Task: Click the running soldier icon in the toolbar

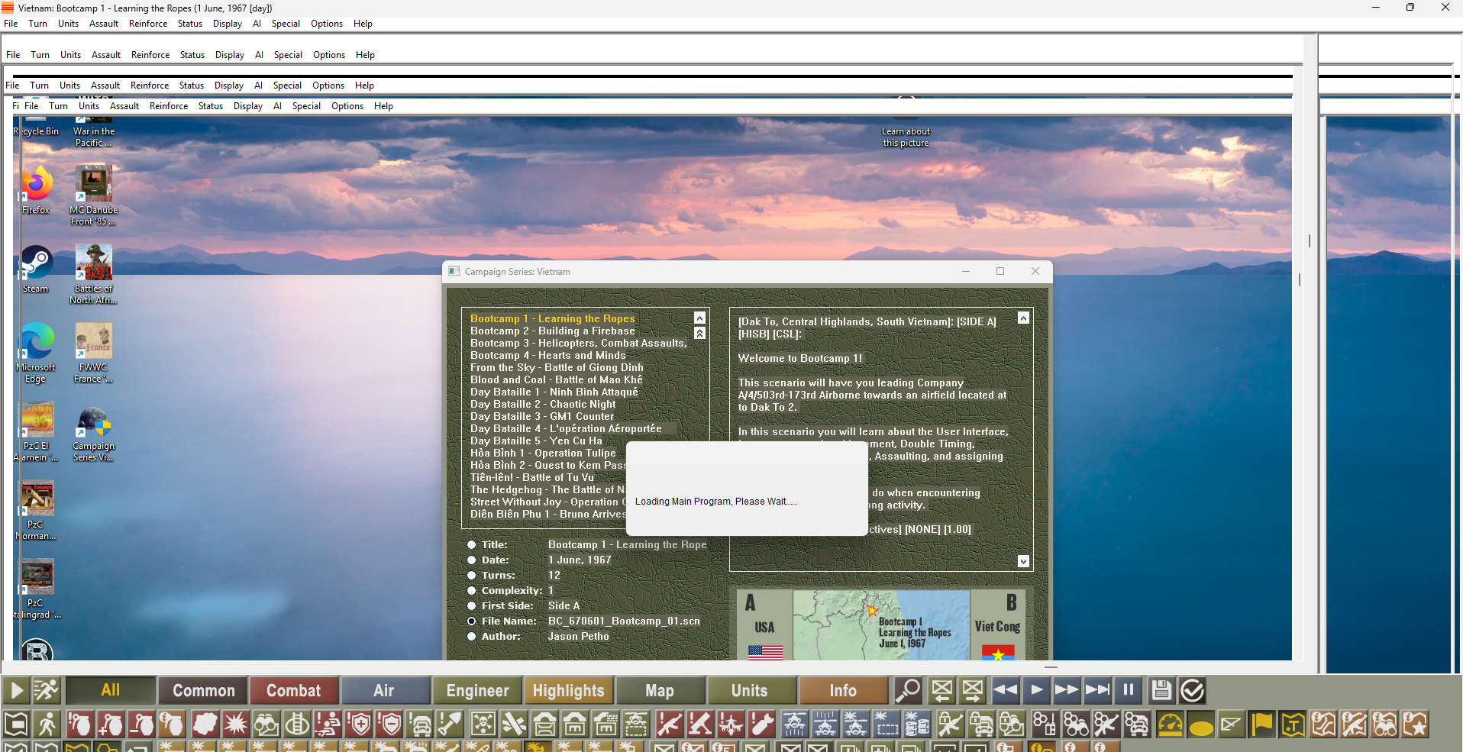Action: tap(47, 690)
